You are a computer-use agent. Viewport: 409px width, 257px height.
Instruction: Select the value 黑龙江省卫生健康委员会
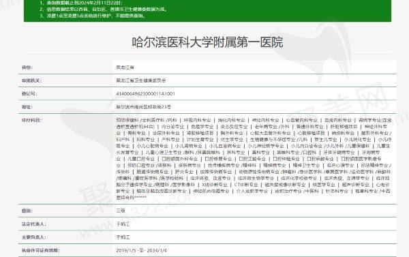click(141, 80)
